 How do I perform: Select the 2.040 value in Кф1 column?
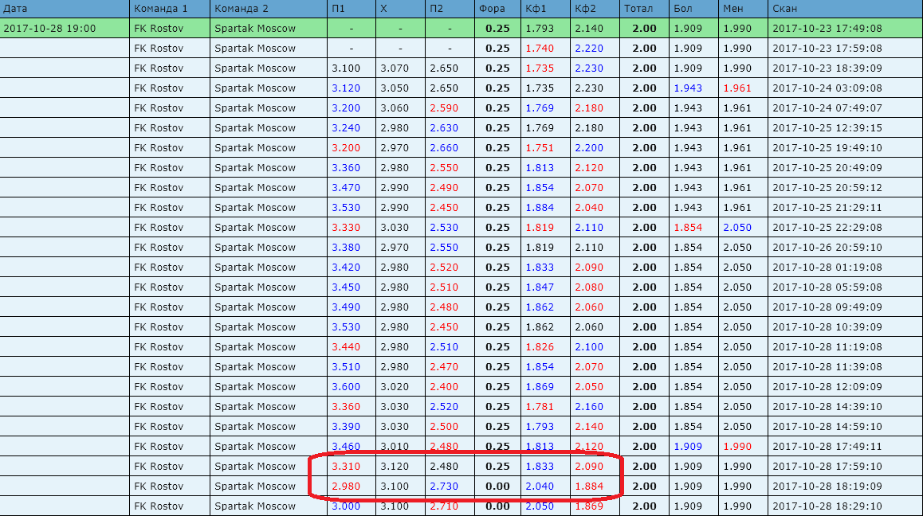[x=540, y=487]
